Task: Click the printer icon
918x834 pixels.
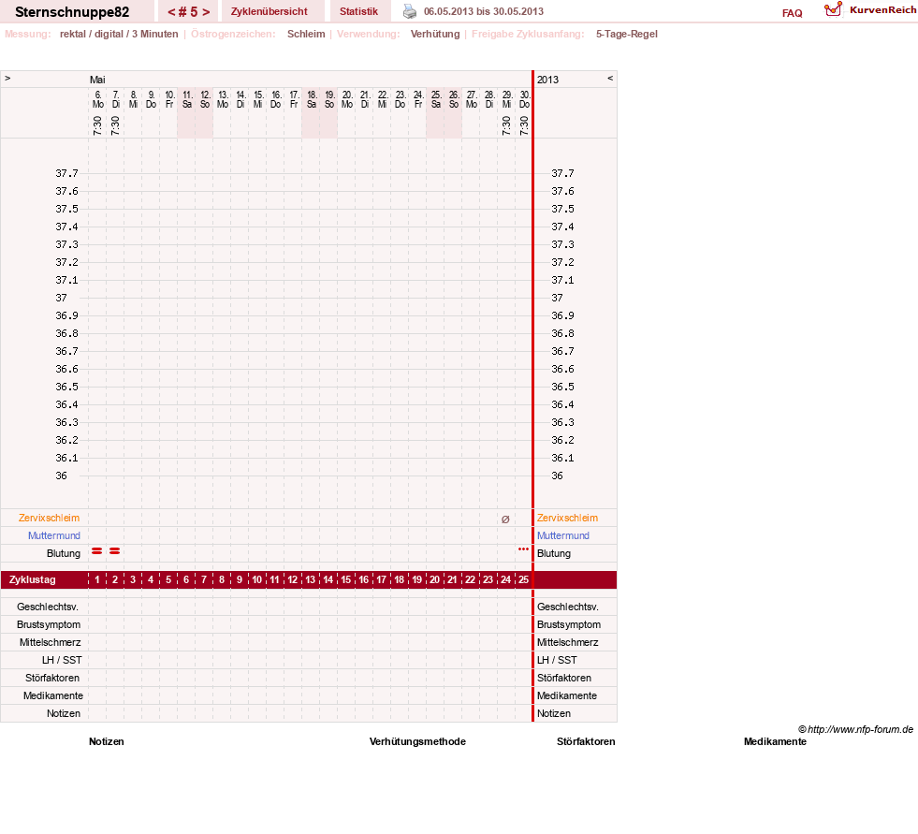Action: tap(410, 11)
